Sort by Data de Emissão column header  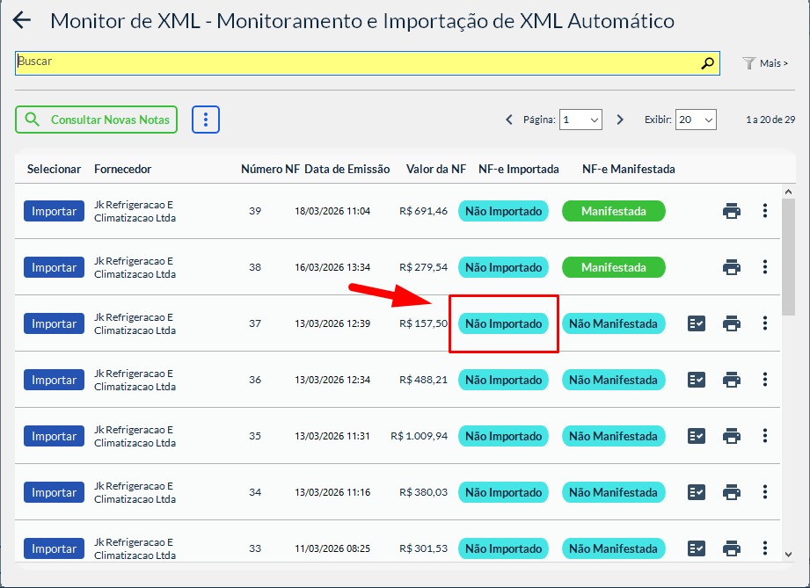pos(347,169)
